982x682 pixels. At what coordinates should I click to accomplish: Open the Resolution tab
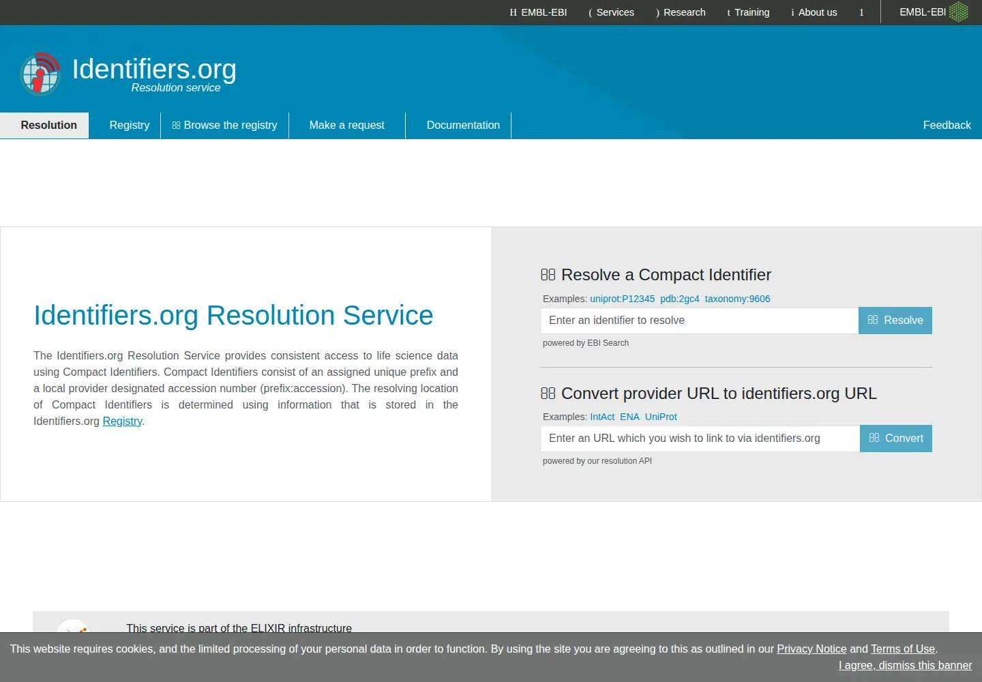coord(44,125)
